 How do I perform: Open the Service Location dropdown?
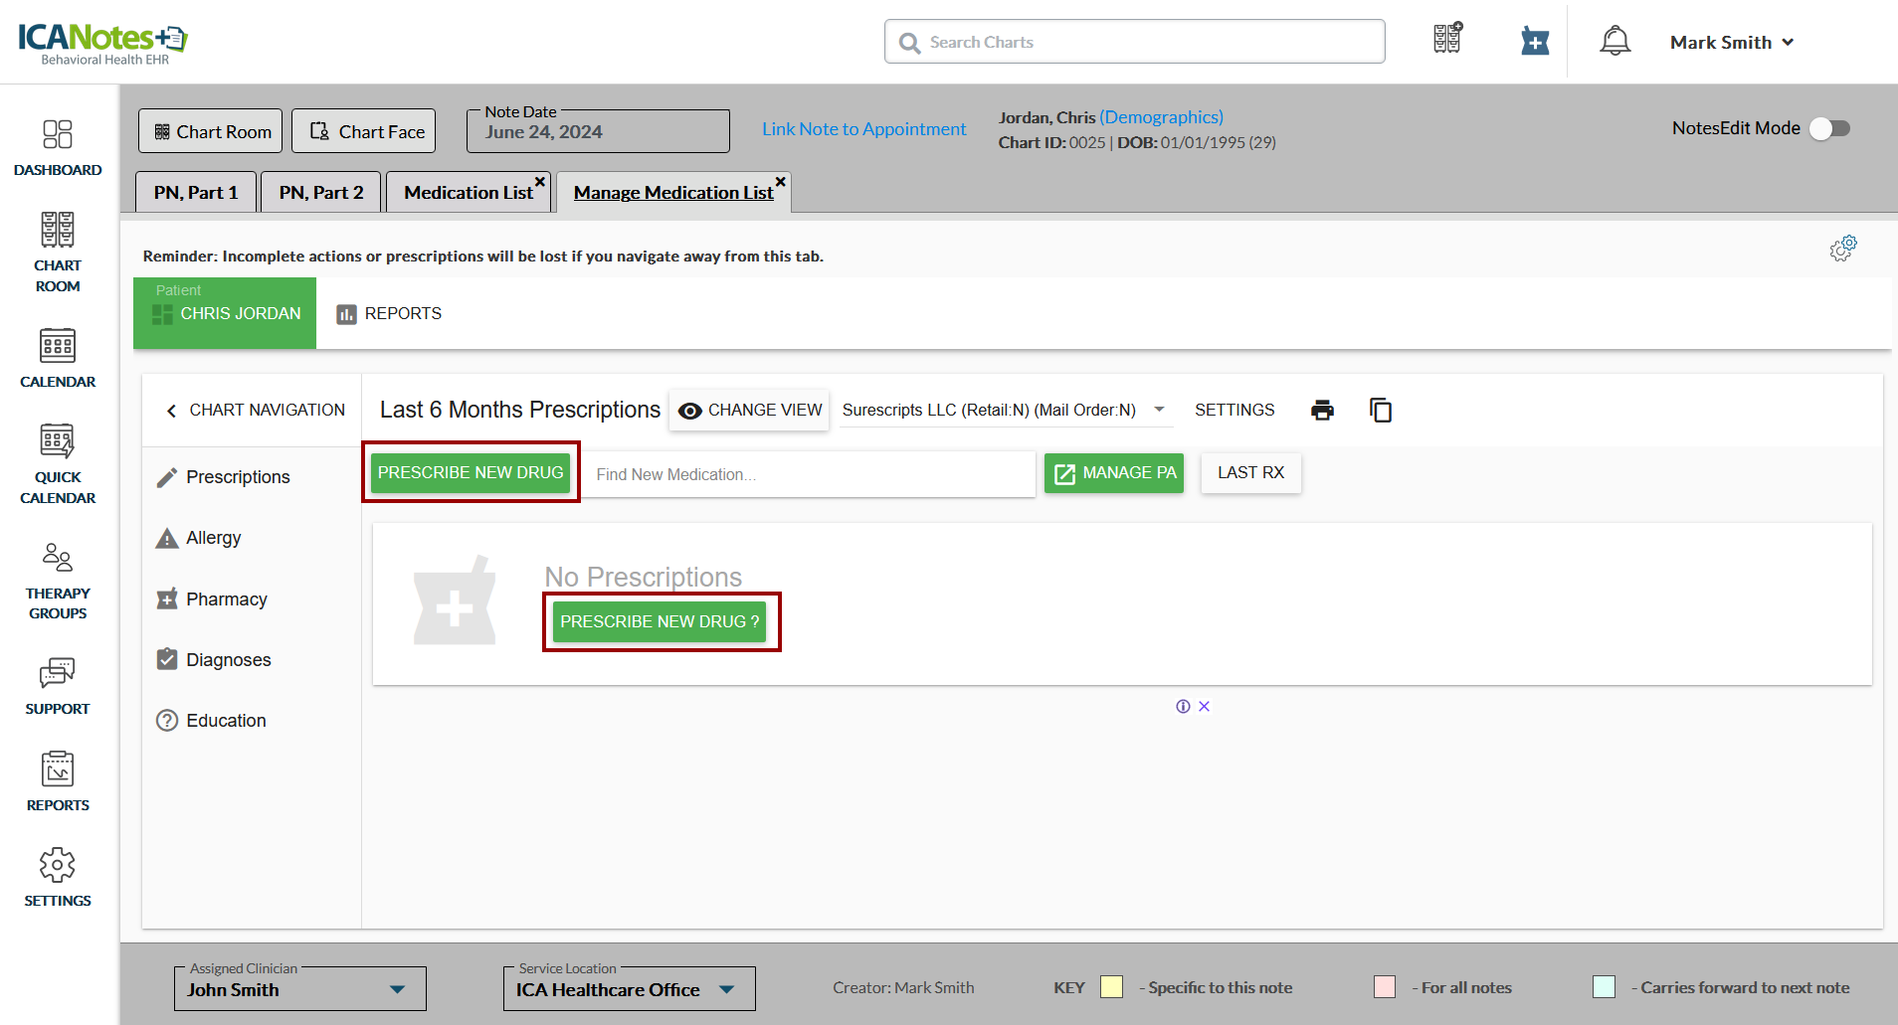(727, 989)
